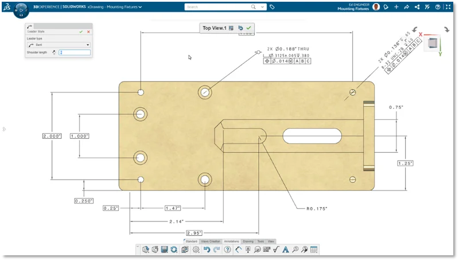Switch to the Annotations tab
The height and width of the screenshot is (261, 459).
coord(231,241)
